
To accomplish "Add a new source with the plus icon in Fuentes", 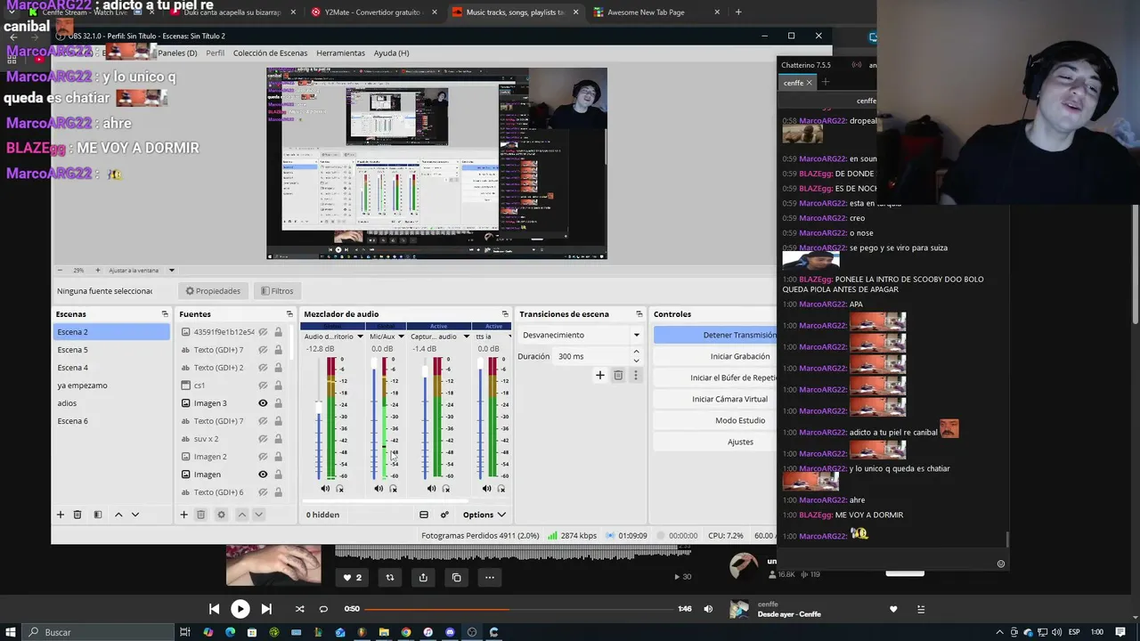I will point(184,515).
